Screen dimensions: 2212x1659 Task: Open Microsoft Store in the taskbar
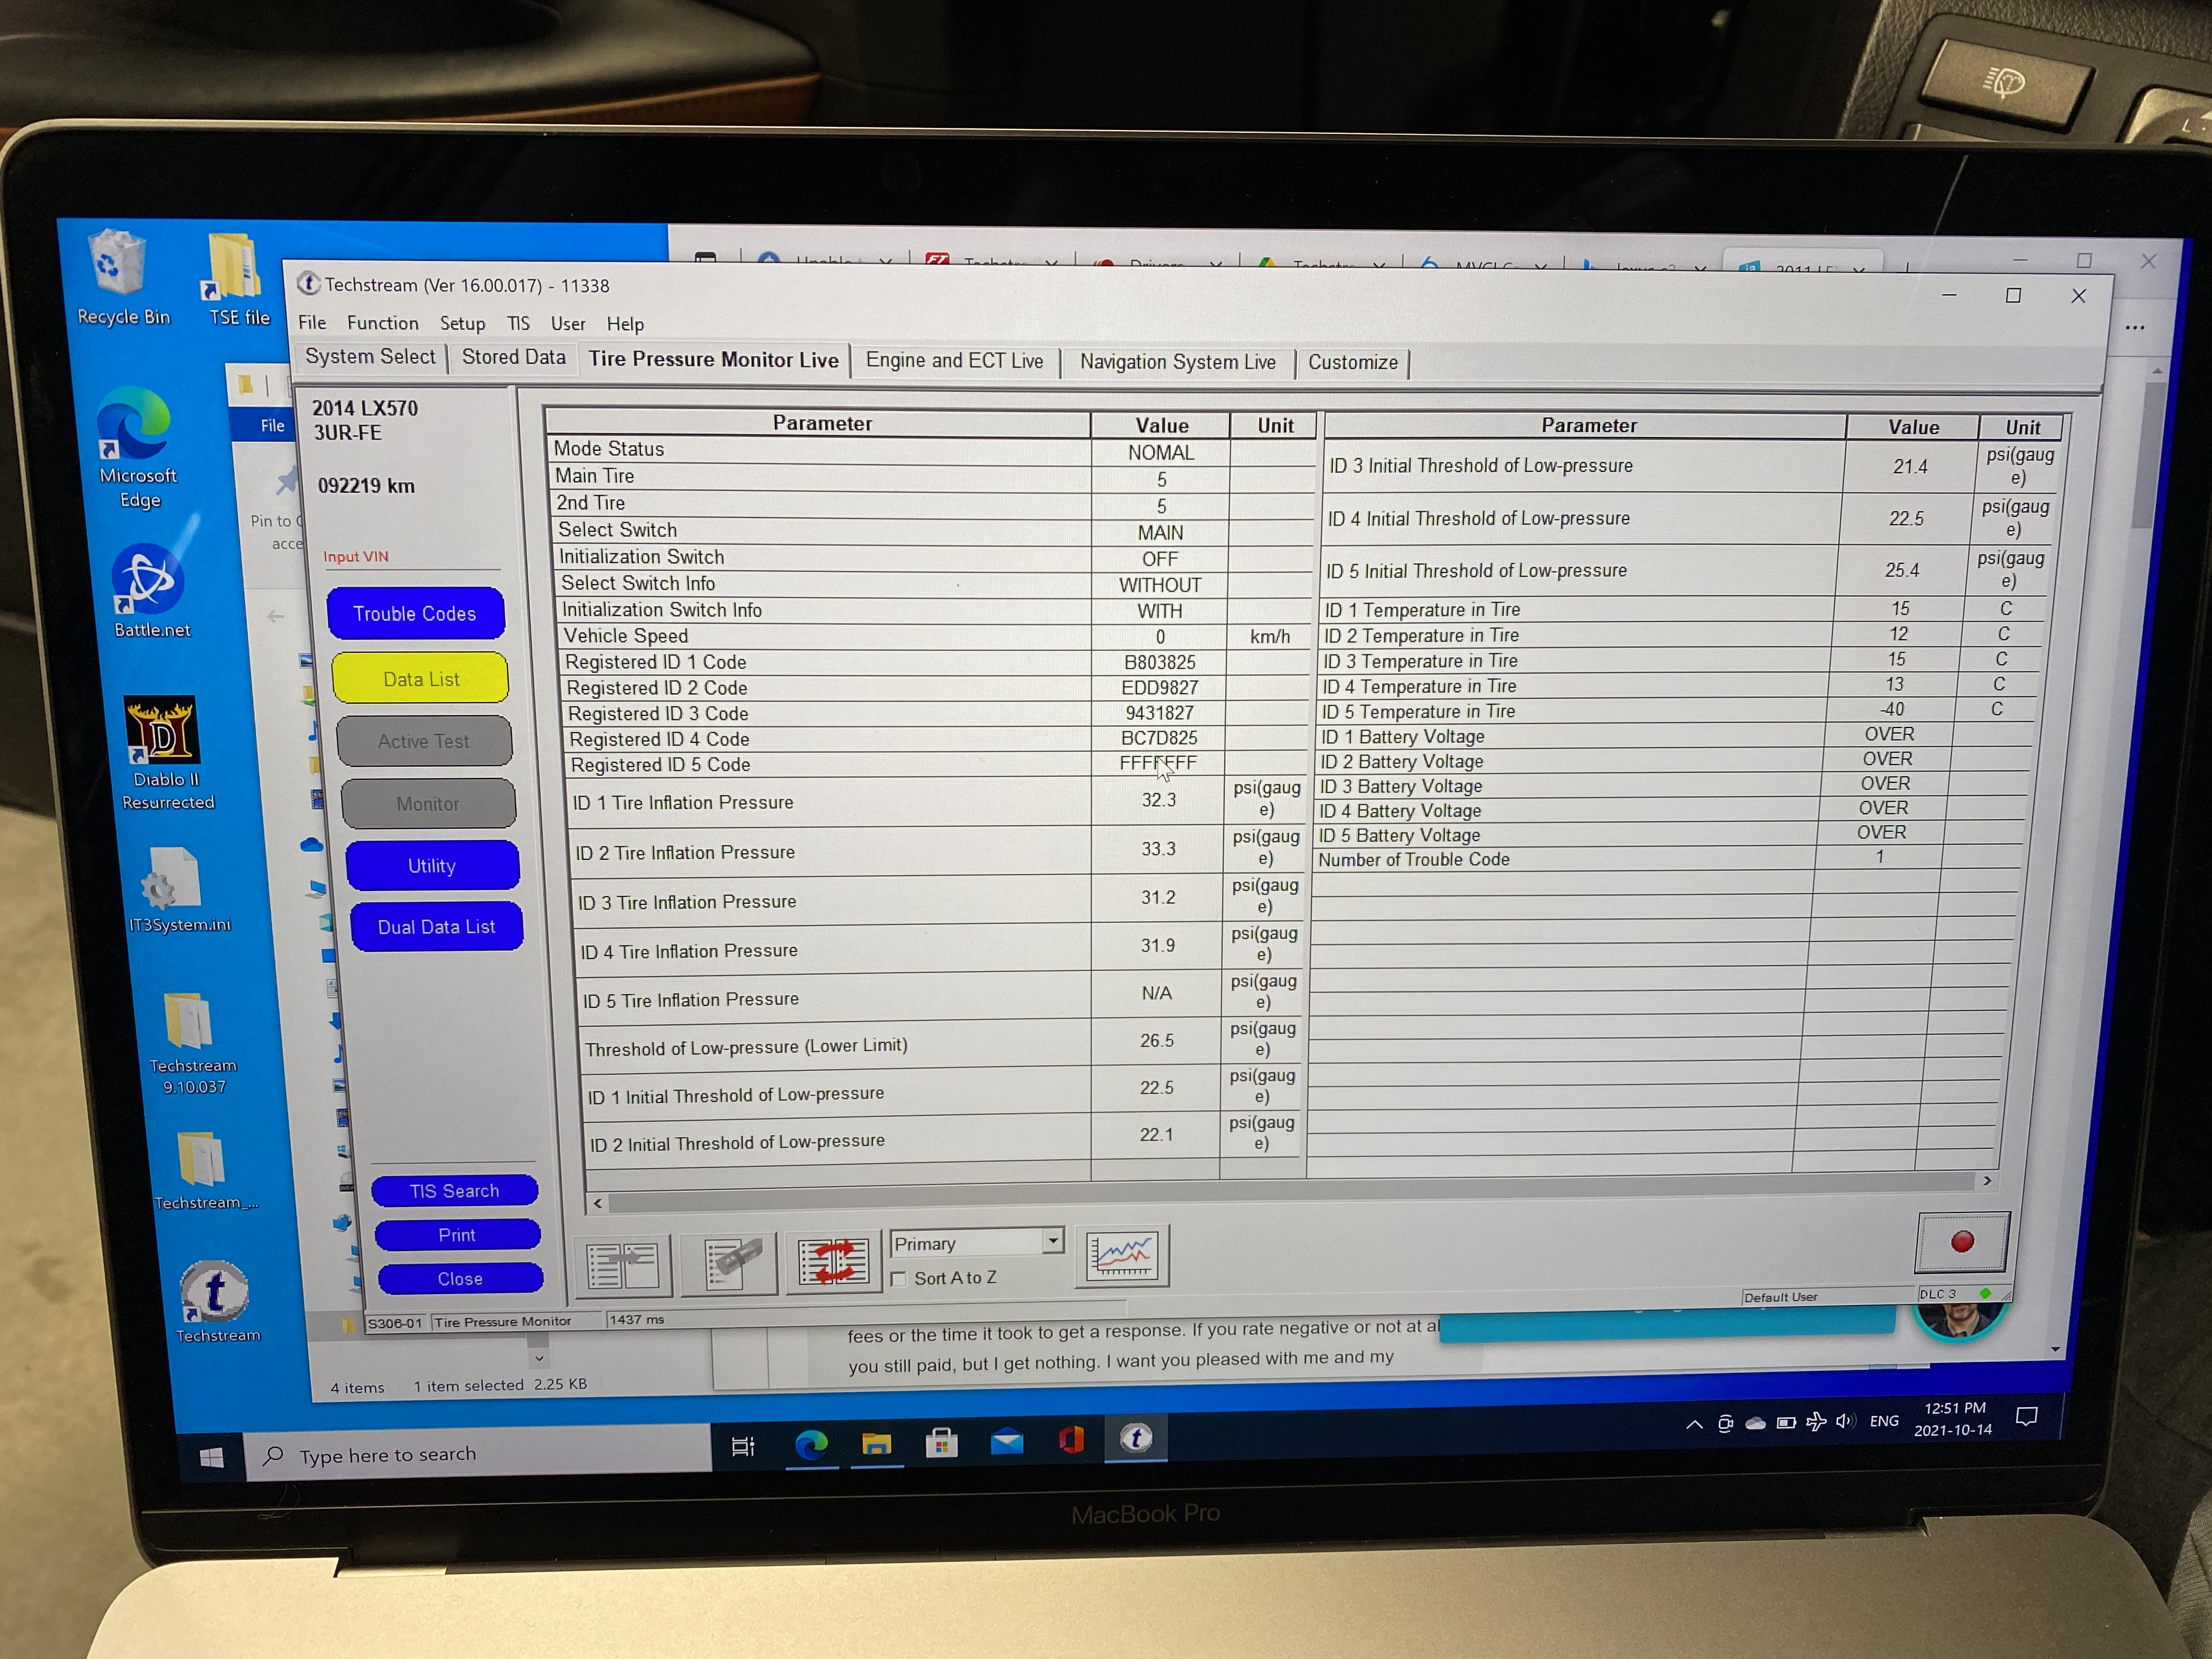coord(941,1442)
